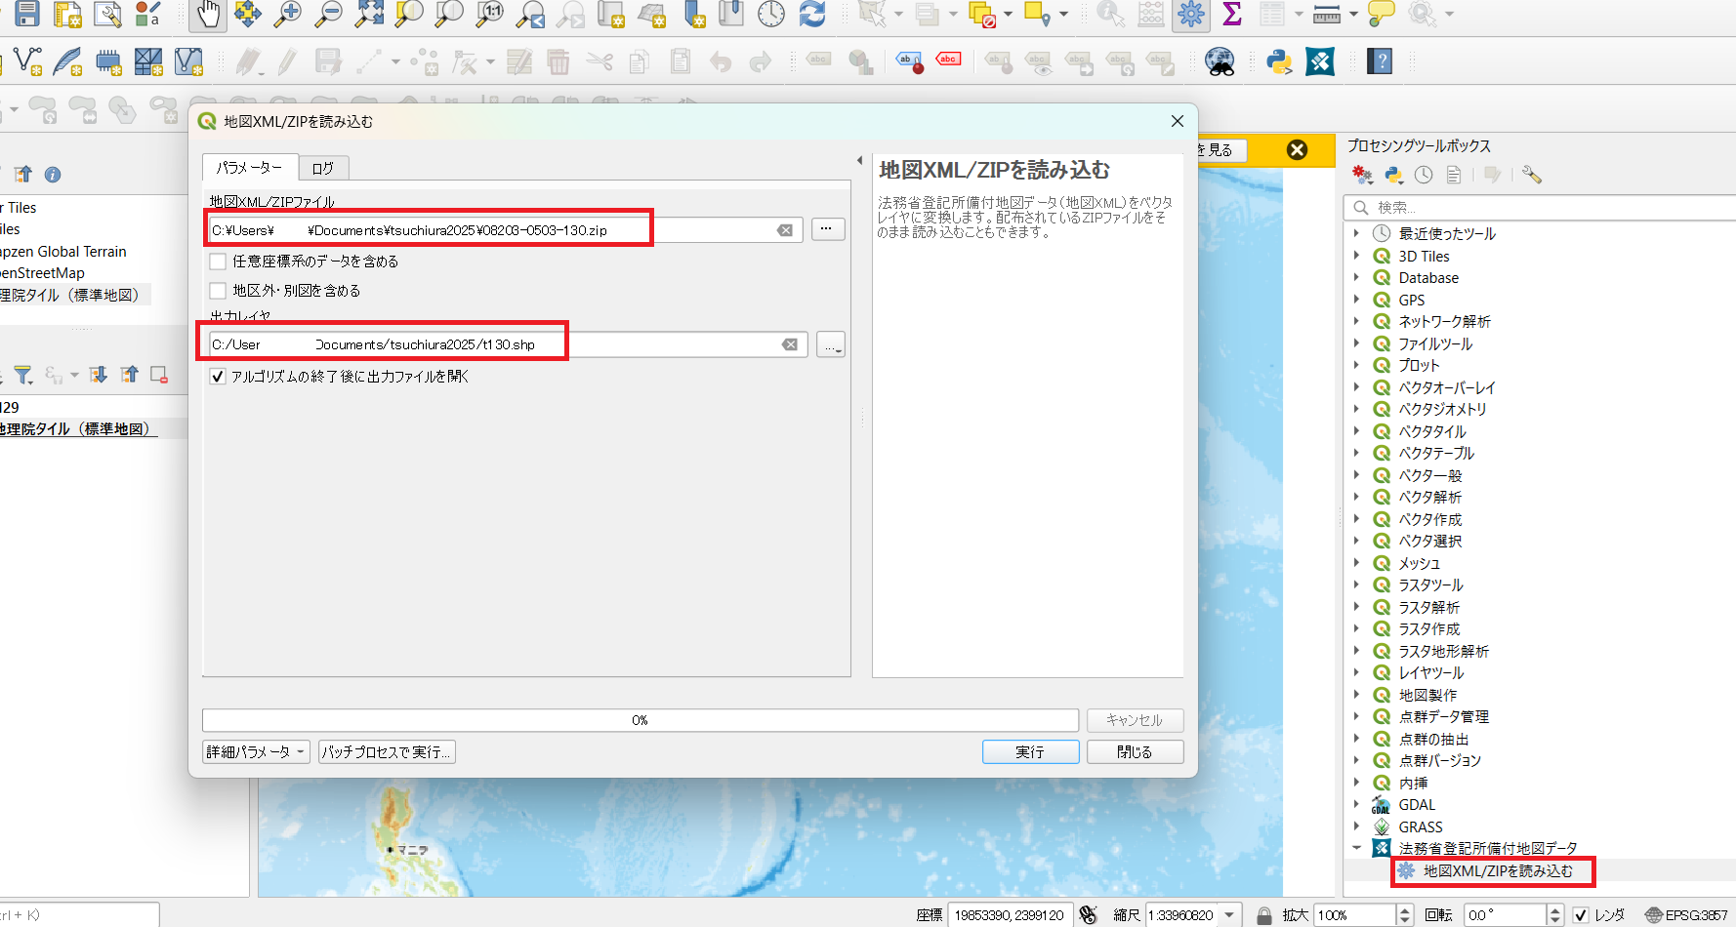The height and width of the screenshot is (927, 1736).
Task: Browse for the input XML/ZIP file
Action: [x=827, y=229]
